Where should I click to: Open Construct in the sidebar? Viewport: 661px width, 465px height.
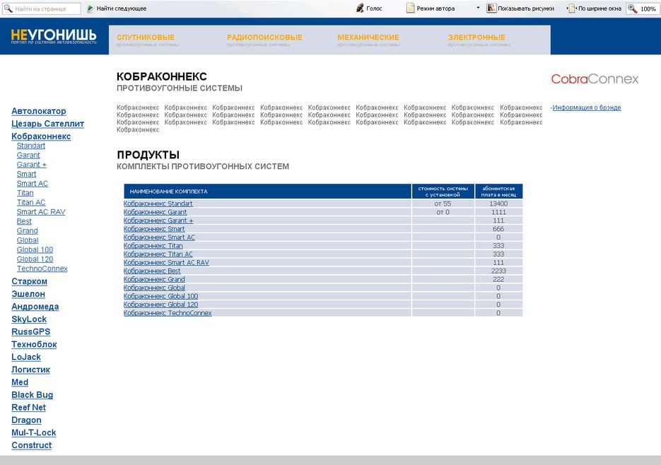[x=32, y=446]
